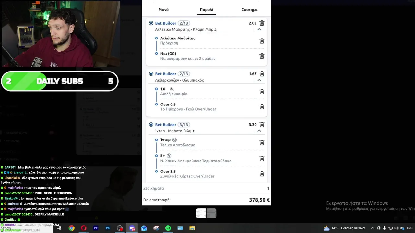Click the 2.02 odds value
Image resolution: width=415 pixels, height=233 pixels.
tap(253, 23)
